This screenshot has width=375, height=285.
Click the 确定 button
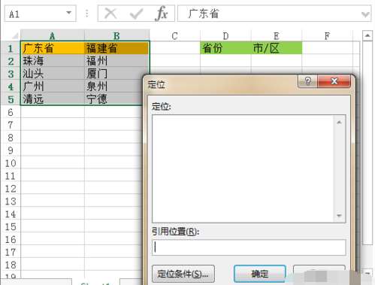[260, 274]
